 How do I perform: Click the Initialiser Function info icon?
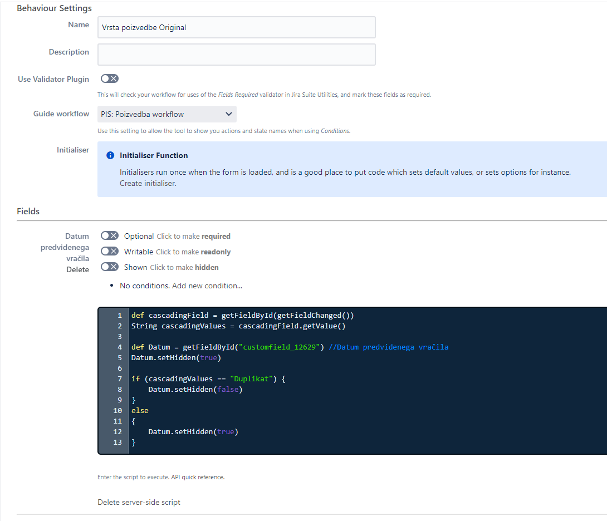coord(110,155)
